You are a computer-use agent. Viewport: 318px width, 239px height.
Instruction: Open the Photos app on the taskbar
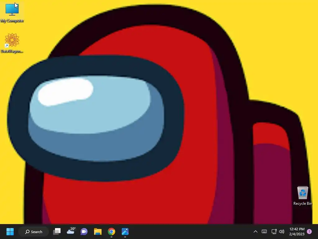[x=125, y=232]
